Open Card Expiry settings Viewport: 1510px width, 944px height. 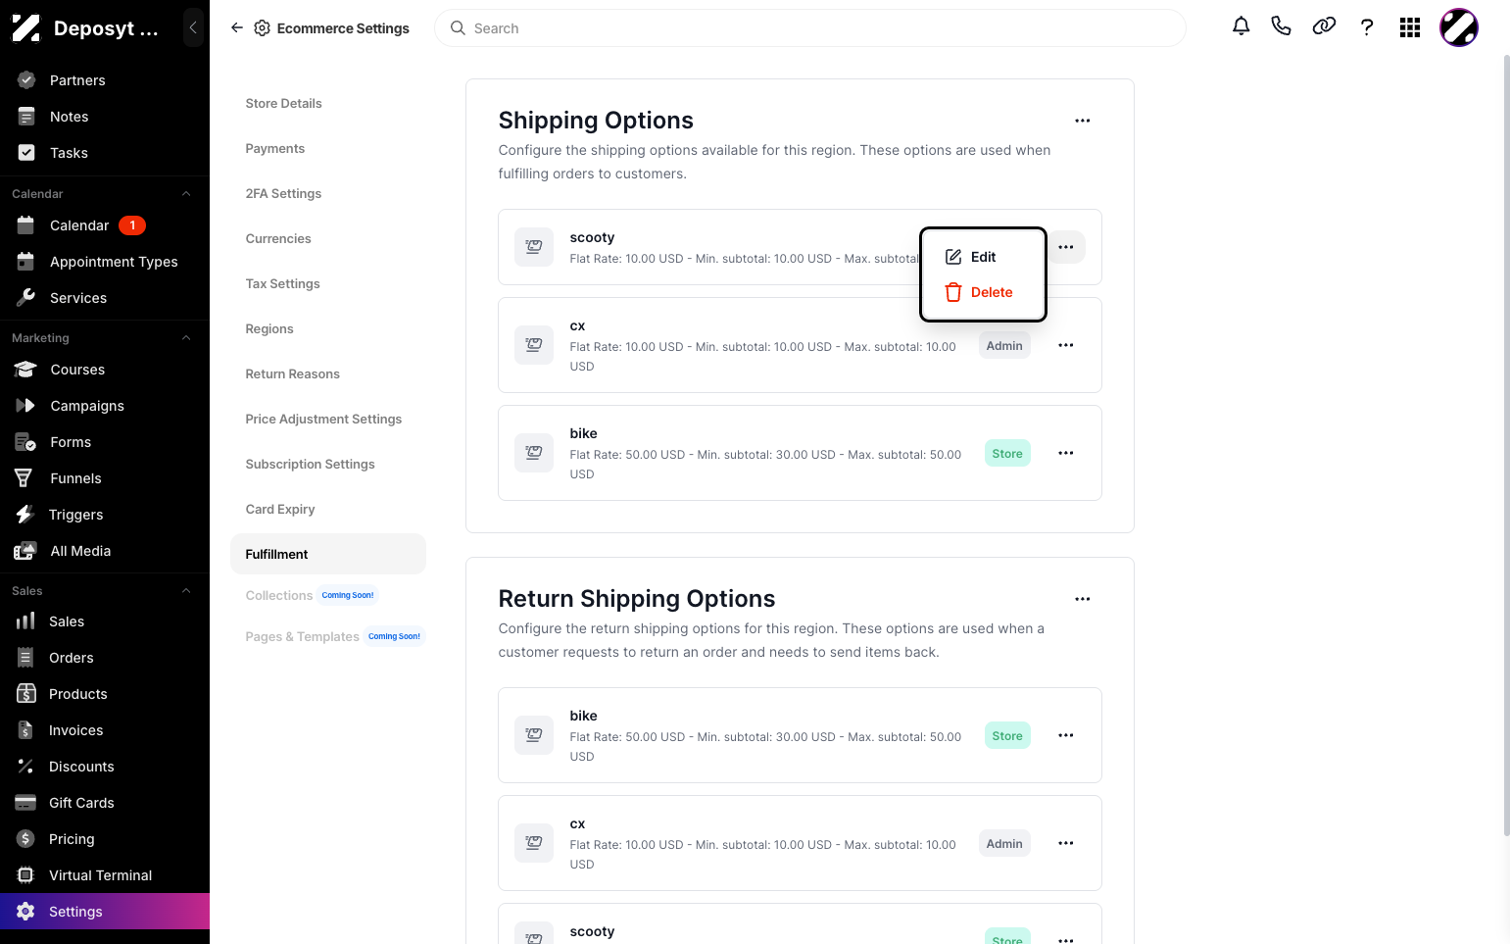280,510
